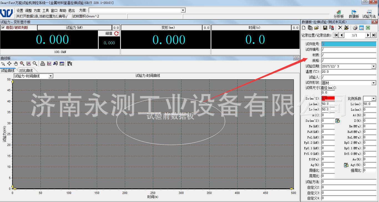
Task: Select the crosshair cursor tool
Action: [9, 64]
